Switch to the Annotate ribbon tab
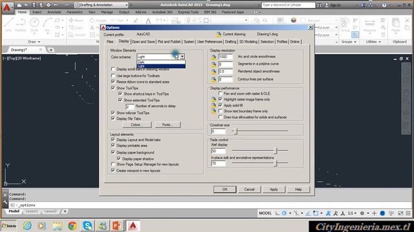 click(54, 12)
